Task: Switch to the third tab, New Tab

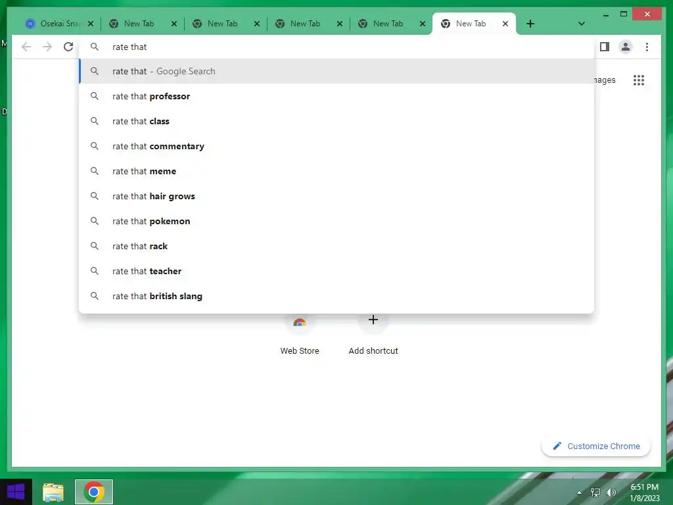Action: [222, 24]
